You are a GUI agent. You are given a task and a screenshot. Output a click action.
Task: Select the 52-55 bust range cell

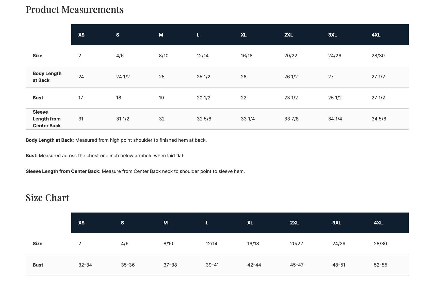(x=380, y=265)
